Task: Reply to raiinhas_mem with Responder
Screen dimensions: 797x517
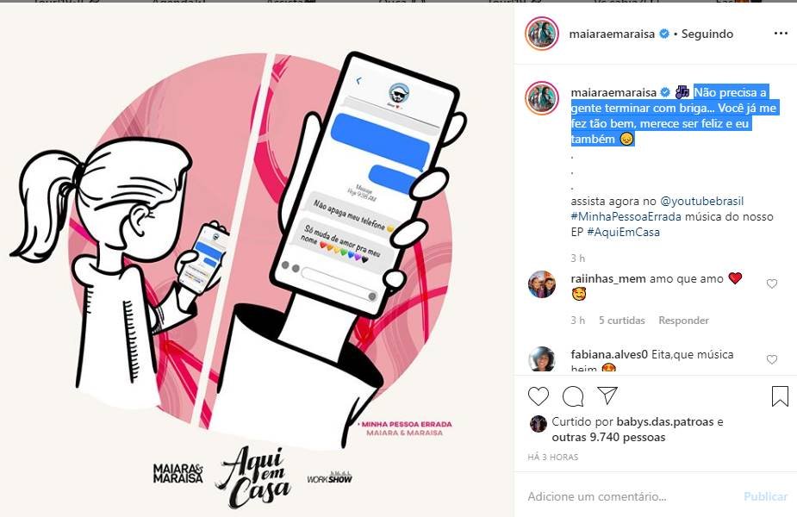Action: point(683,321)
